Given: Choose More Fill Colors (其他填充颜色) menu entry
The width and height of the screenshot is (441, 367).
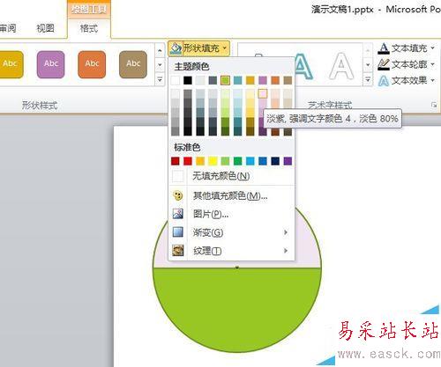Looking at the screenshot, I should tap(232, 195).
